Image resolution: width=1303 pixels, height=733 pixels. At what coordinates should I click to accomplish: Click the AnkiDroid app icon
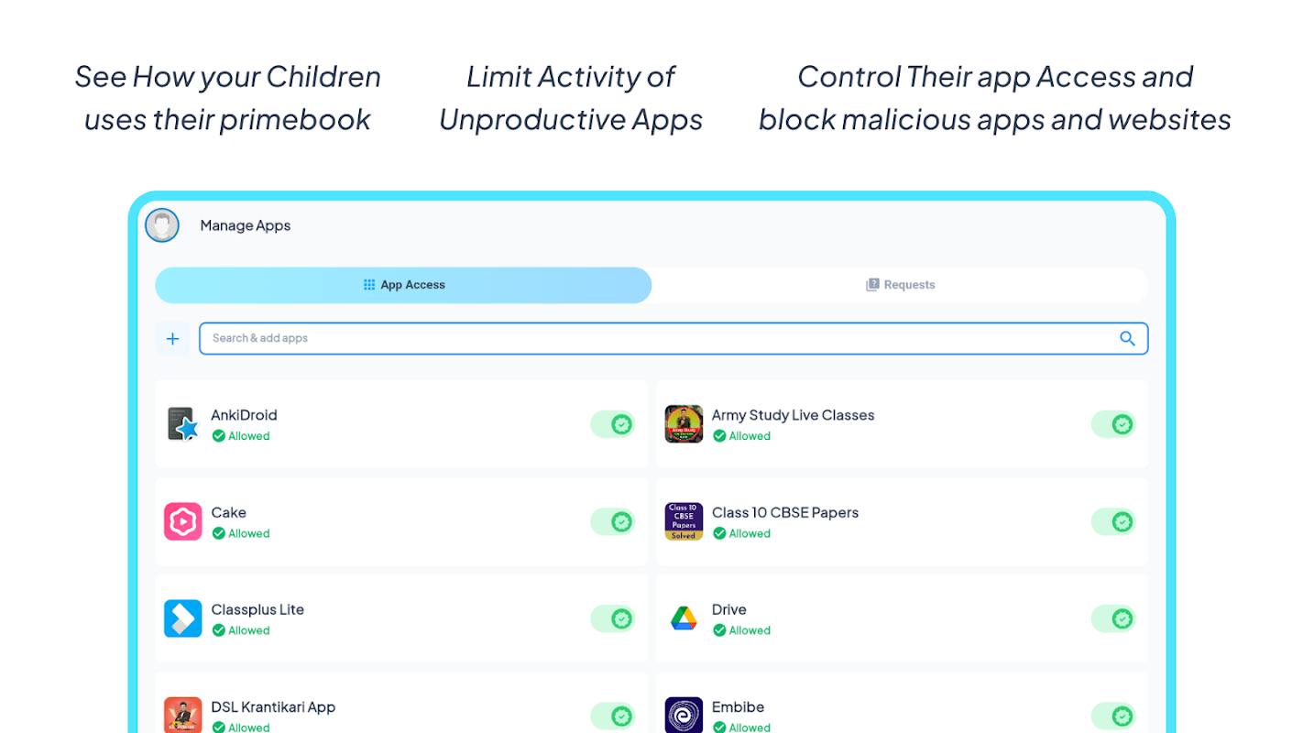point(183,424)
